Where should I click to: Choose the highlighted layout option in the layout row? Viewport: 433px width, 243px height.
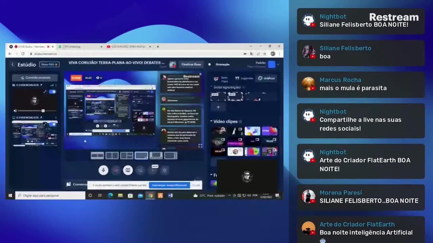click(141, 156)
